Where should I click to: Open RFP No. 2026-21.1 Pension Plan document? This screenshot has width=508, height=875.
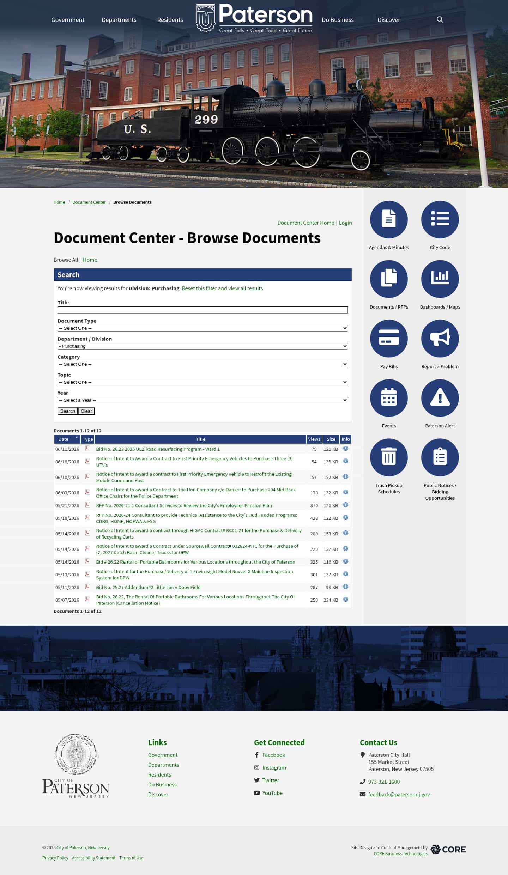pyautogui.click(x=184, y=505)
